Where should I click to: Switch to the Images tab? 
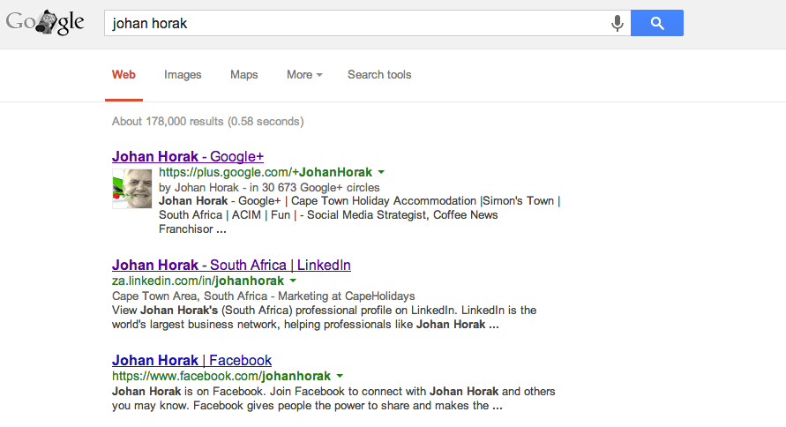click(183, 75)
